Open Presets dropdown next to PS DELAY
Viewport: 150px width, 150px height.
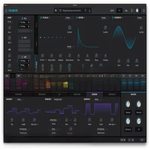[x=69, y=18]
